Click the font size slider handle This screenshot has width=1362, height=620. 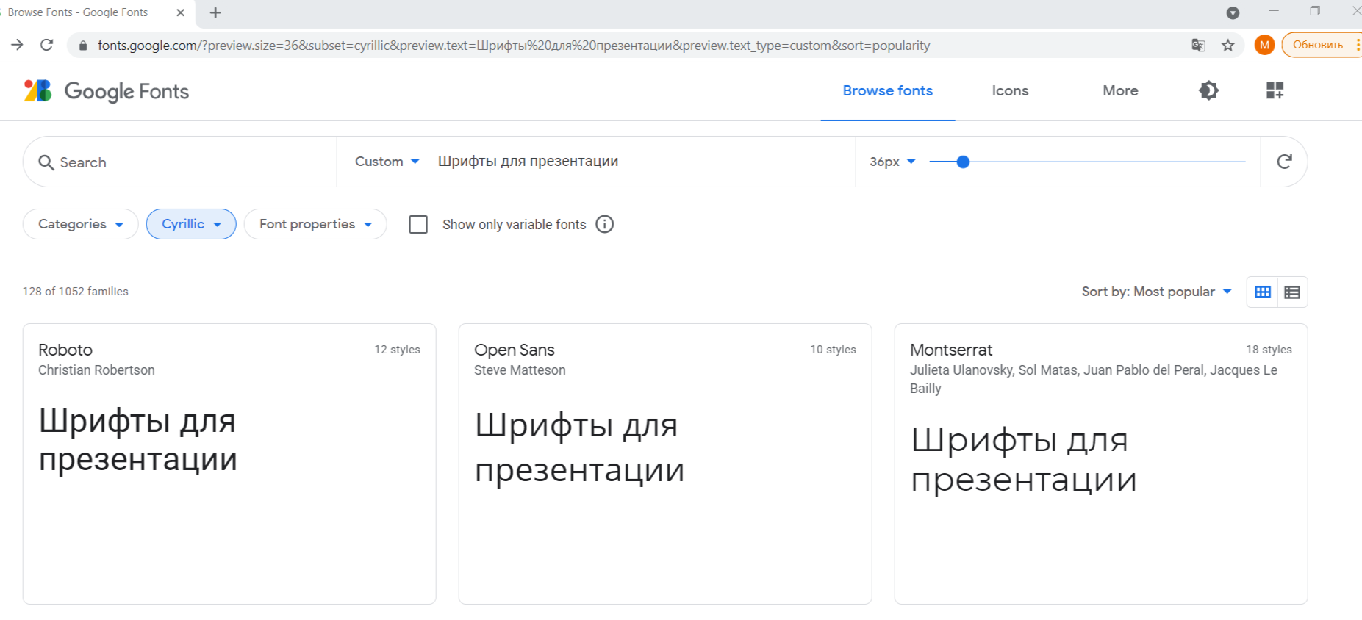963,162
